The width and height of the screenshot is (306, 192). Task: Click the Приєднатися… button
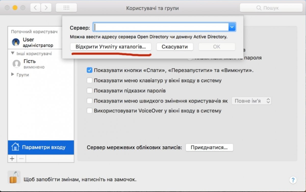point(209,148)
